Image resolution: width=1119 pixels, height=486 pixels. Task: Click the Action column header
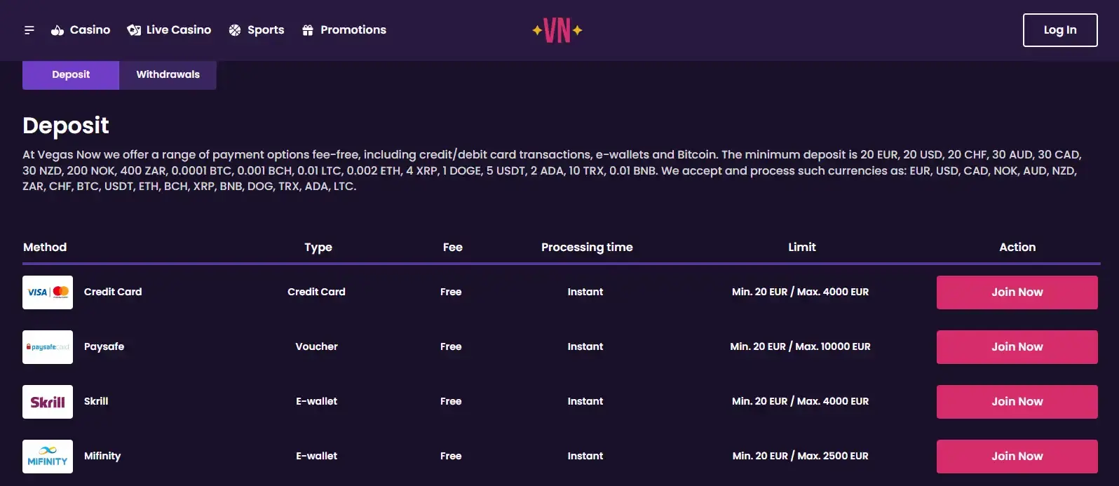coord(1017,247)
